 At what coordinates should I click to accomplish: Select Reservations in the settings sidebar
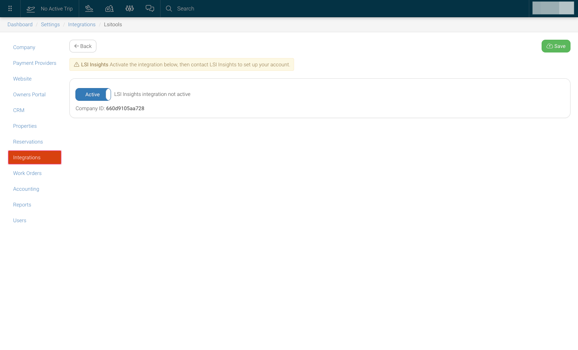pyautogui.click(x=28, y=142)
